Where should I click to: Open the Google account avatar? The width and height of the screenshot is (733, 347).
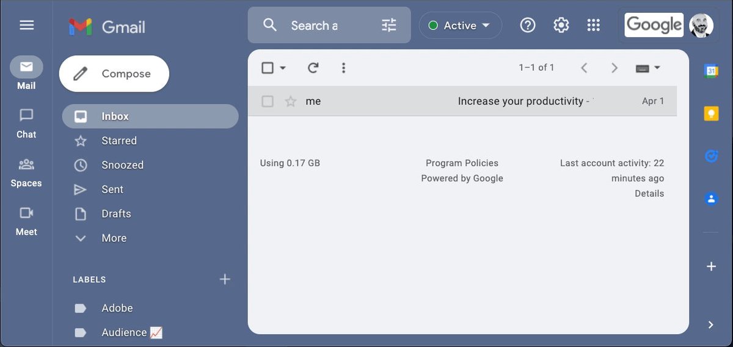pyautogui.click(x=701, y=25)
